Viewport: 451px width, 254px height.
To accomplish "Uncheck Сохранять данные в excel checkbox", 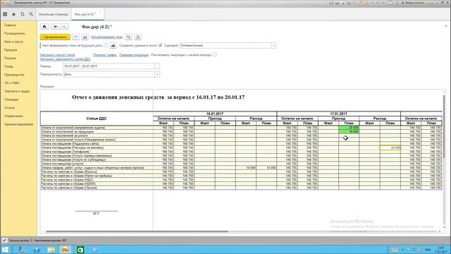I will pyautogui.click(x=160, y=45).
